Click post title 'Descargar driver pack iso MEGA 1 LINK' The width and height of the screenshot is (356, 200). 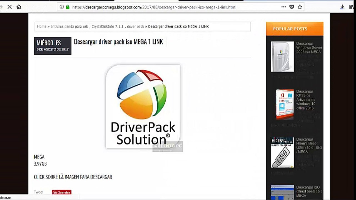pyautogui.click(x=118, y=42)
